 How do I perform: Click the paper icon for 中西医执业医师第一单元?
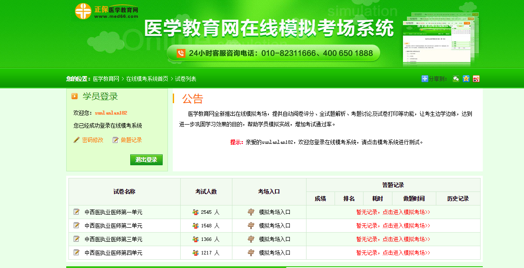click(x=77, y=212)
